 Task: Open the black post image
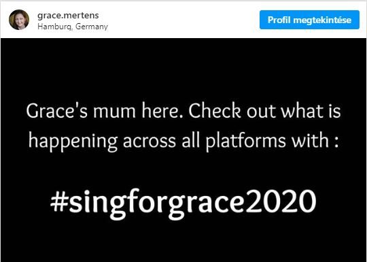183,150
